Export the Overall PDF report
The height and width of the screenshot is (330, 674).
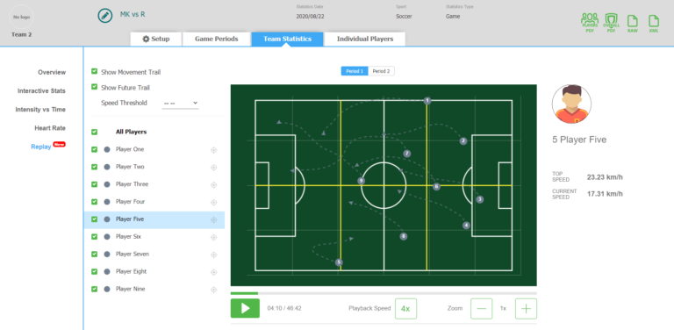tap(611, 23)
